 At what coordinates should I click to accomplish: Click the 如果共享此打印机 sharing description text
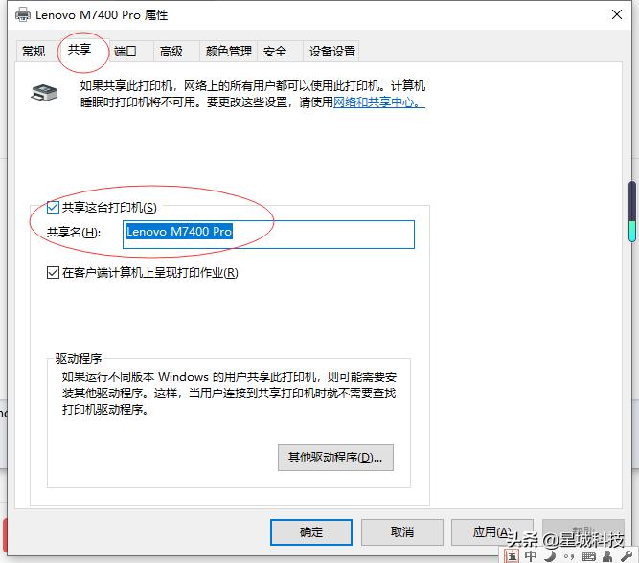pyautogui.click(x=253, y=94)
